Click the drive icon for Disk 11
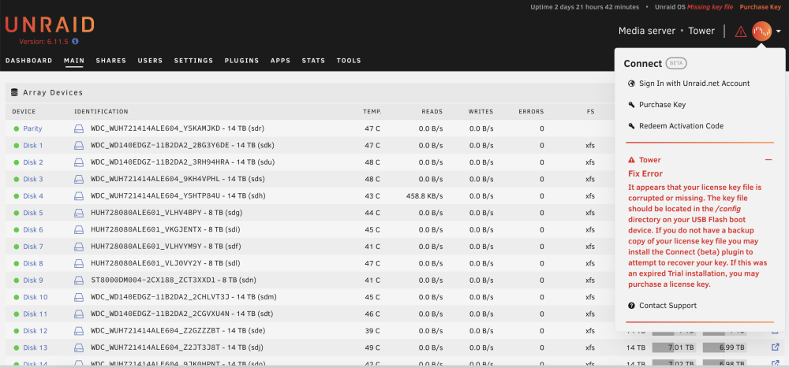The width and height of the screenshot is (789, 368). coord(78,314)
